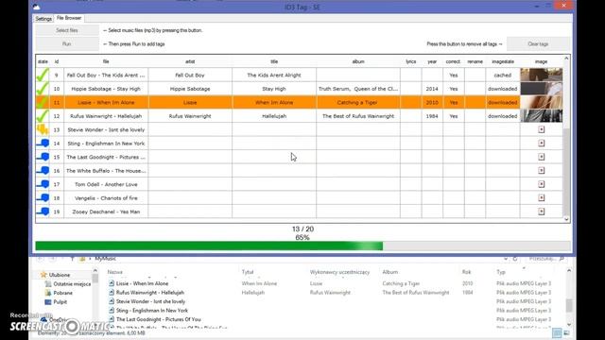Click the image placeholder icon for Vangelis row
The width and height of the screenshot is (605, 340).
click(x=542, y=197)
